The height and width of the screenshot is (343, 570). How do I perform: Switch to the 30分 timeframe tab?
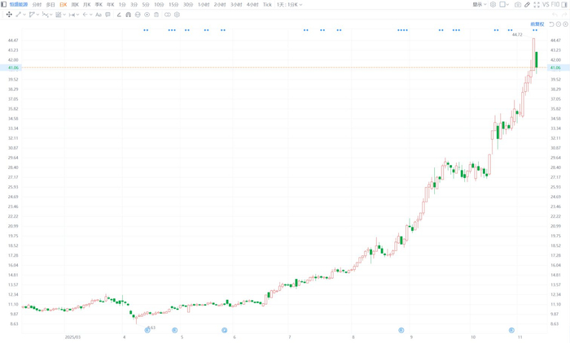coord(188,5)
